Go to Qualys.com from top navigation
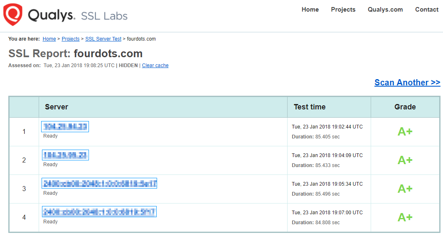 point(385,10)
